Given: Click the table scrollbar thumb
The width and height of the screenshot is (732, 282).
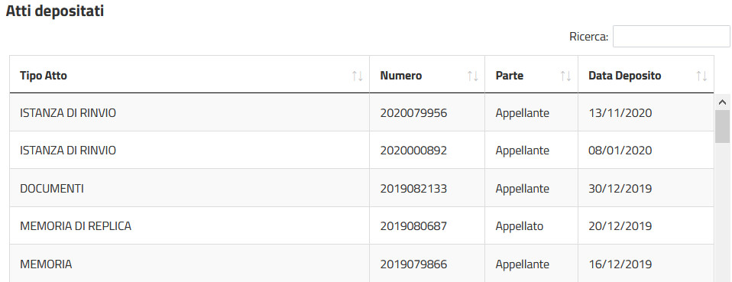Looking at the screenshot, I should click(722, 127).
